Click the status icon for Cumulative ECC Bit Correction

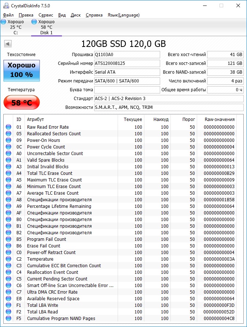coord(8,265)
